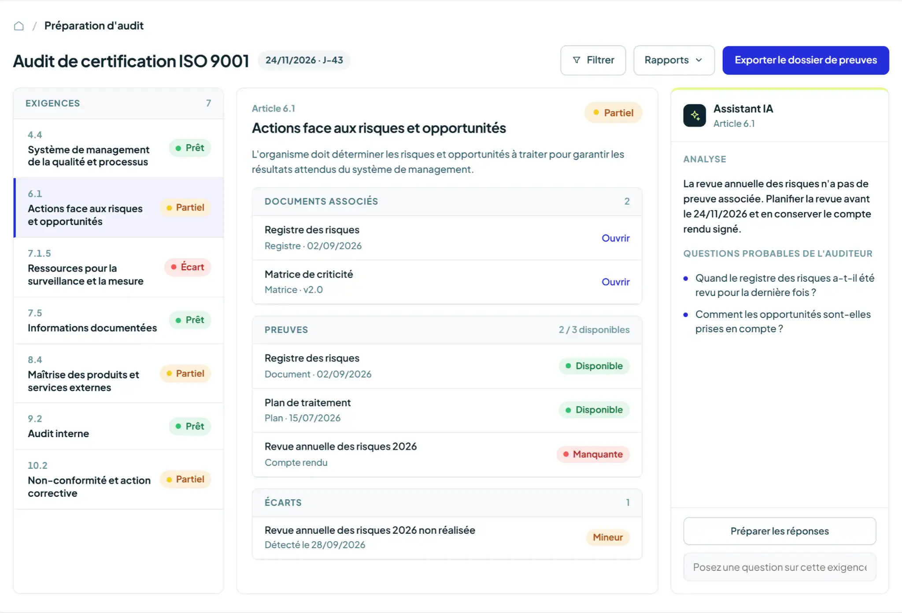Select requirement 7.1.5 Ressources pour la surveillance
Image resolution: width=902 pixels, height=613 pixels.
(118, 267)
